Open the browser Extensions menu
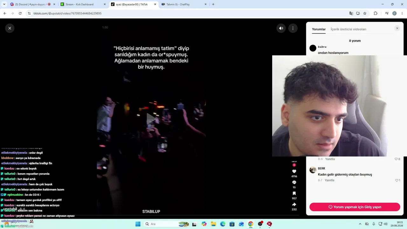Image resolution: width=407 pixels, height=229 pixels. point(376,13)
